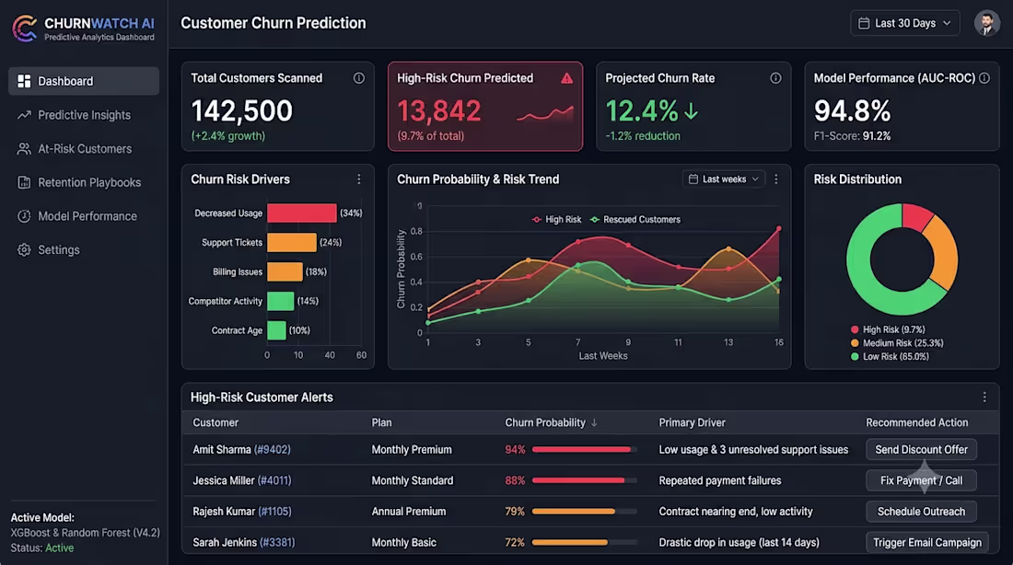The height and width of the screenshot is (565, 1013).
Task: Click the Settings gear icon
Action: tap(24, 250)
